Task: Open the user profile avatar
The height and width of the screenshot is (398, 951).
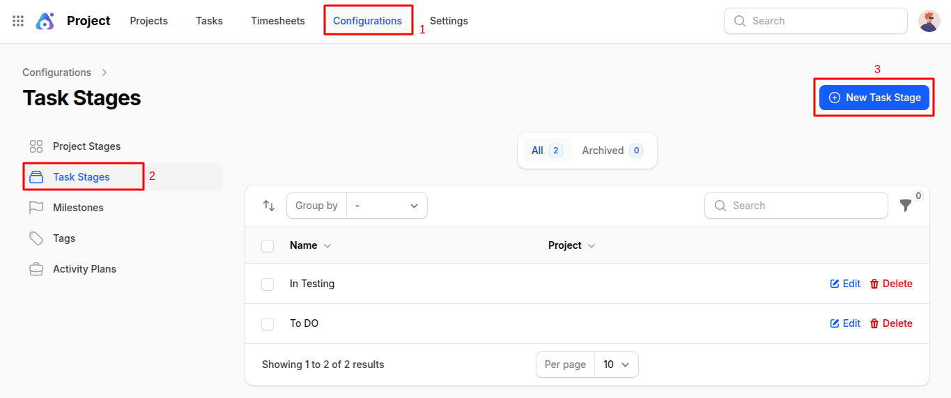Action: point(929,21)
